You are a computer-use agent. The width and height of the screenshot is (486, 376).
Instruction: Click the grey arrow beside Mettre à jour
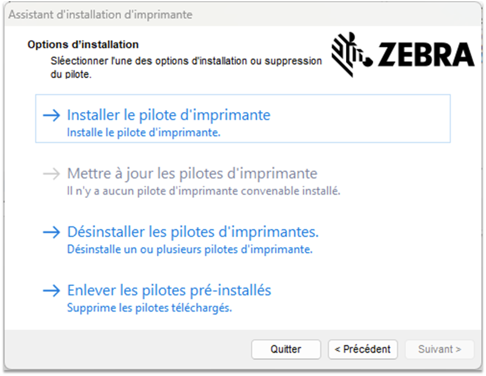pyautogui.click(x=52, y=174)
